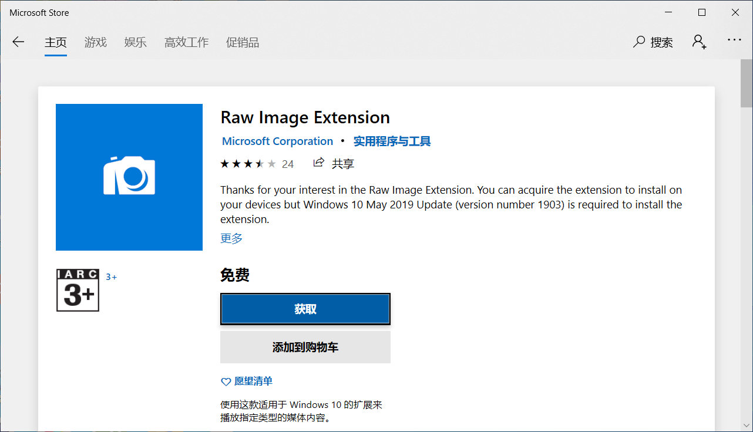Navigate back using the back arrow
The height and width of the screenshot is (432, 753).
(x=18, y=42)
